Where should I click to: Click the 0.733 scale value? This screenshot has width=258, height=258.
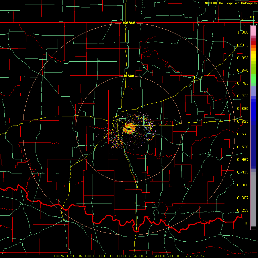(243, 96)
